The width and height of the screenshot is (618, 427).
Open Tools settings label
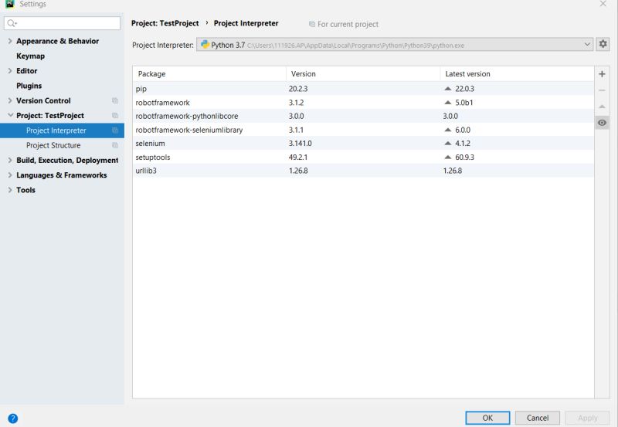25,190
